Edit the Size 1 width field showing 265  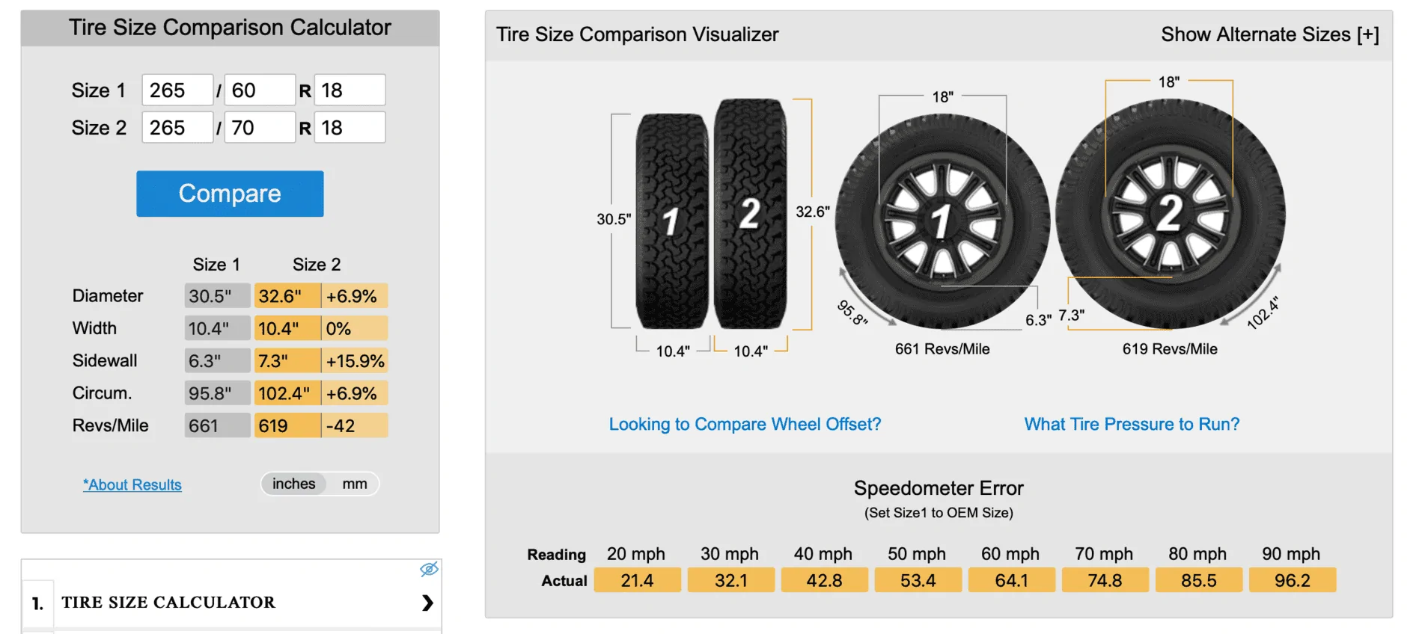click(x=177, y=89)
